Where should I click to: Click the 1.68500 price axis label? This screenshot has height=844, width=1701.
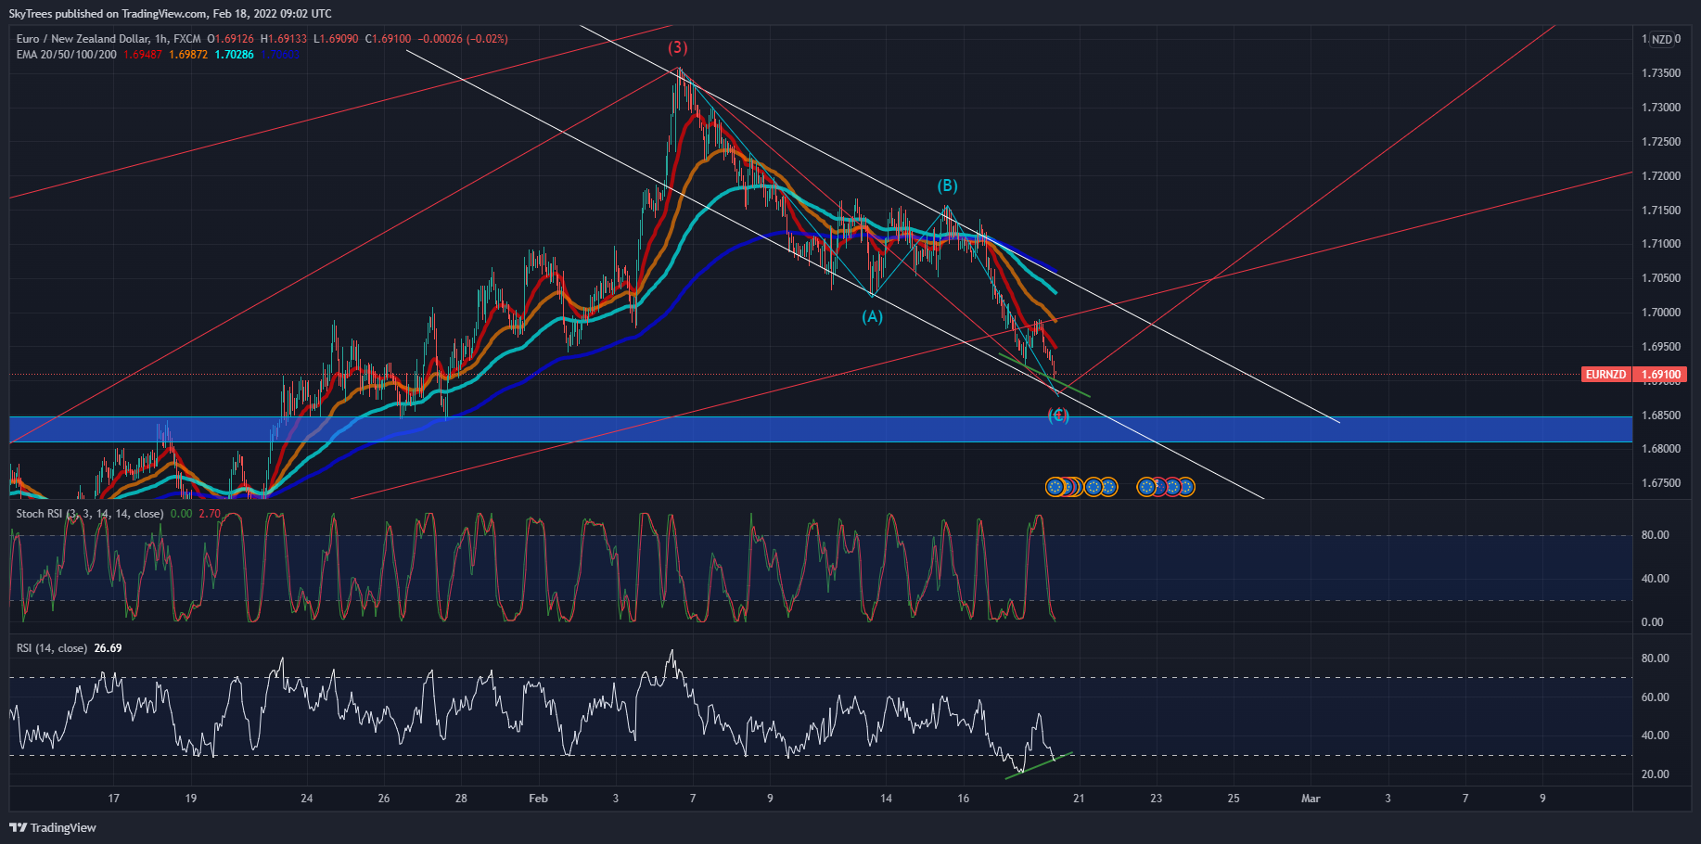coord(1661,416)
